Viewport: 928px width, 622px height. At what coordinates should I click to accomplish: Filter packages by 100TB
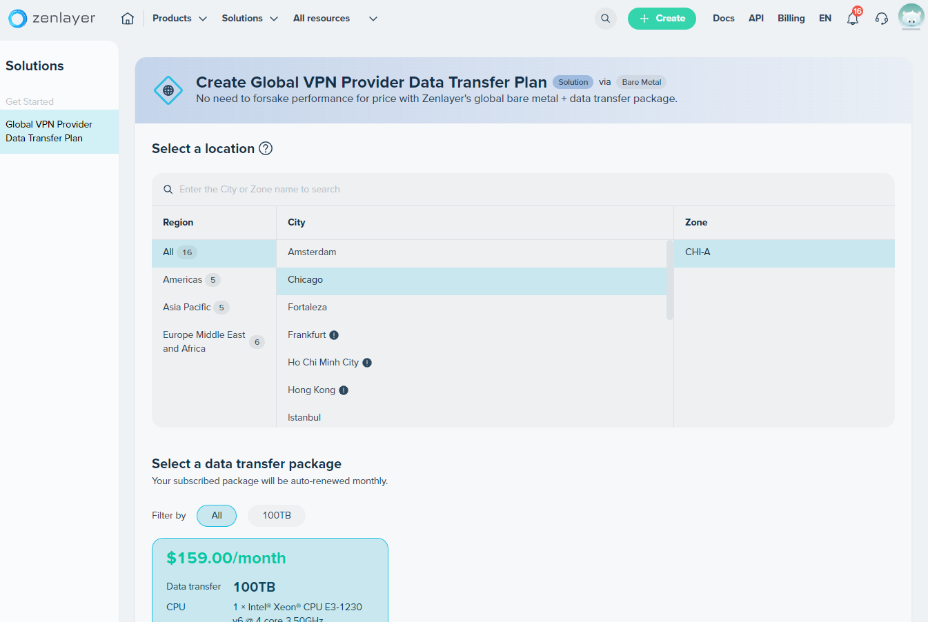(277, 516)
